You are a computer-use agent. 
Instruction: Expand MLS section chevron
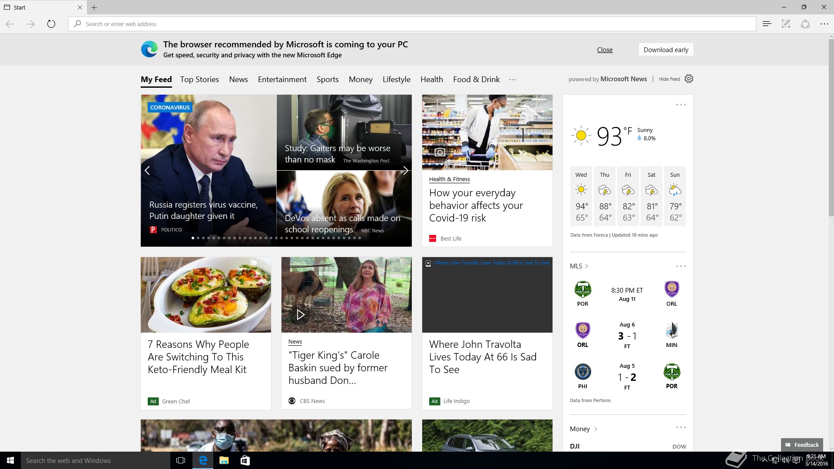587,266
